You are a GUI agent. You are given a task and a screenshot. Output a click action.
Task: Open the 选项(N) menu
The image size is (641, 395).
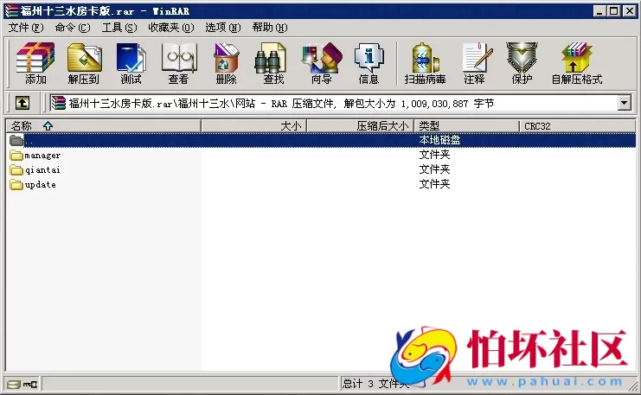point(223,28)
